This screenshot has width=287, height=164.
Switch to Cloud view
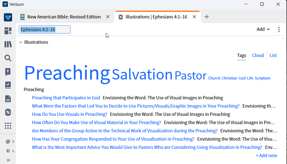click(258, 55)
